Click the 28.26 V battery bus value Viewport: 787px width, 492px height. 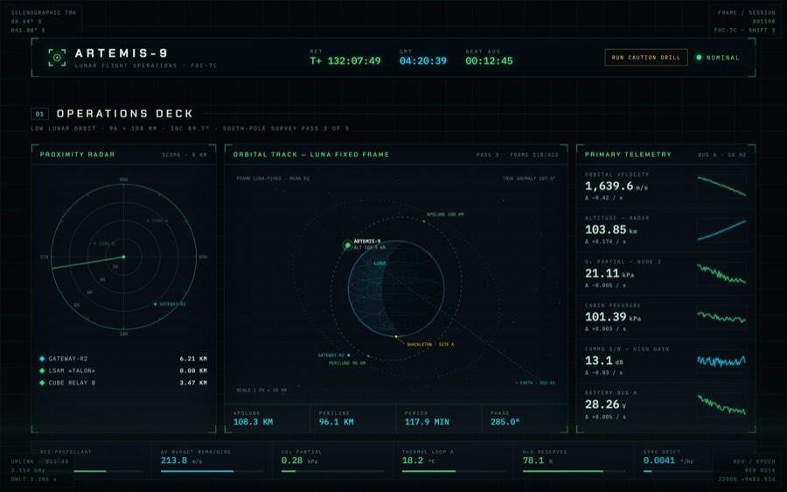tap(606, 404)
